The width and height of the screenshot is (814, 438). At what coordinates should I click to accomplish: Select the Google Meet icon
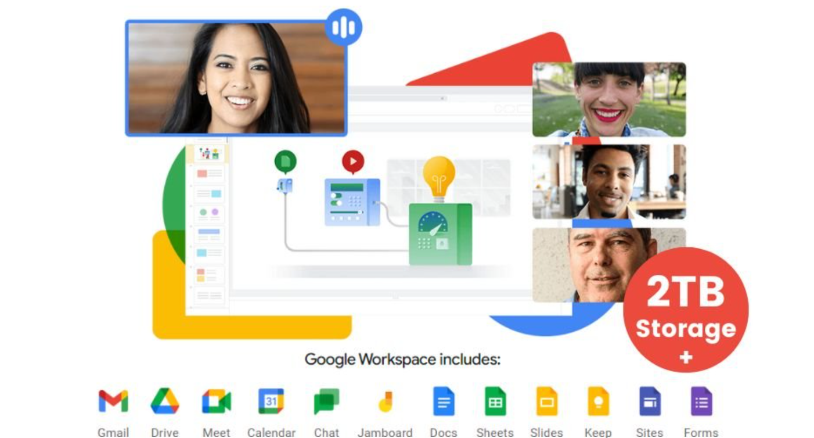click(x=217, y=401)
